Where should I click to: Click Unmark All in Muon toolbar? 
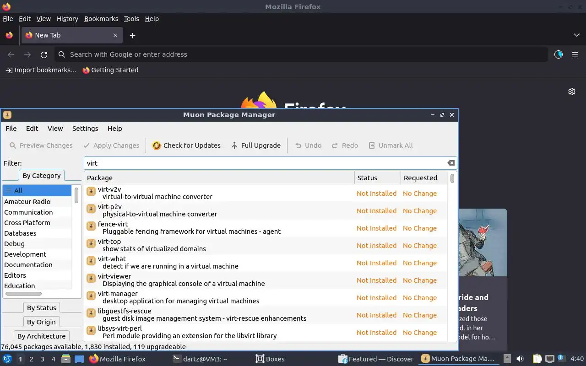click(x=391, y=145)
